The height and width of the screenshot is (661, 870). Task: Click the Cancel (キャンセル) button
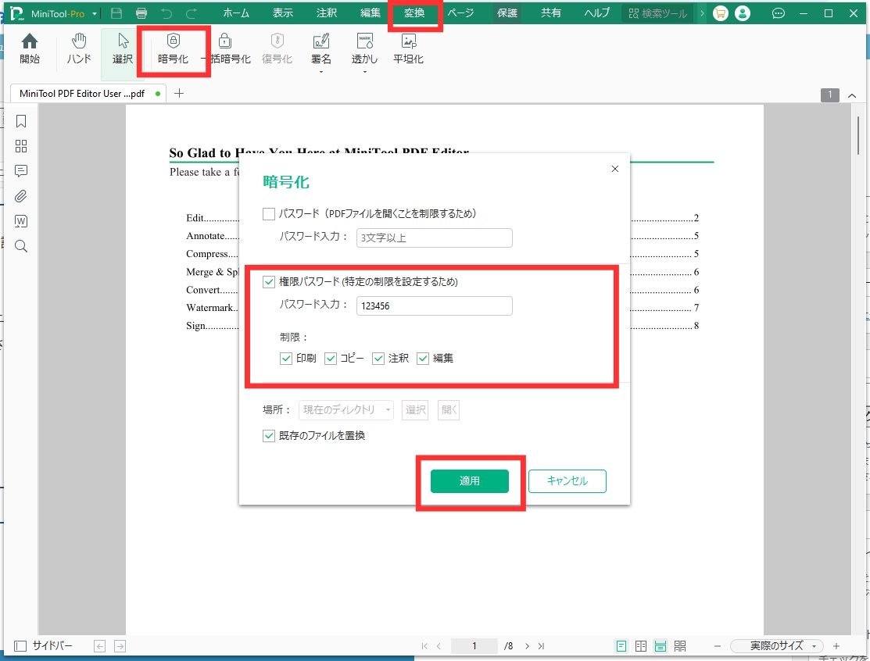[567, 481]
